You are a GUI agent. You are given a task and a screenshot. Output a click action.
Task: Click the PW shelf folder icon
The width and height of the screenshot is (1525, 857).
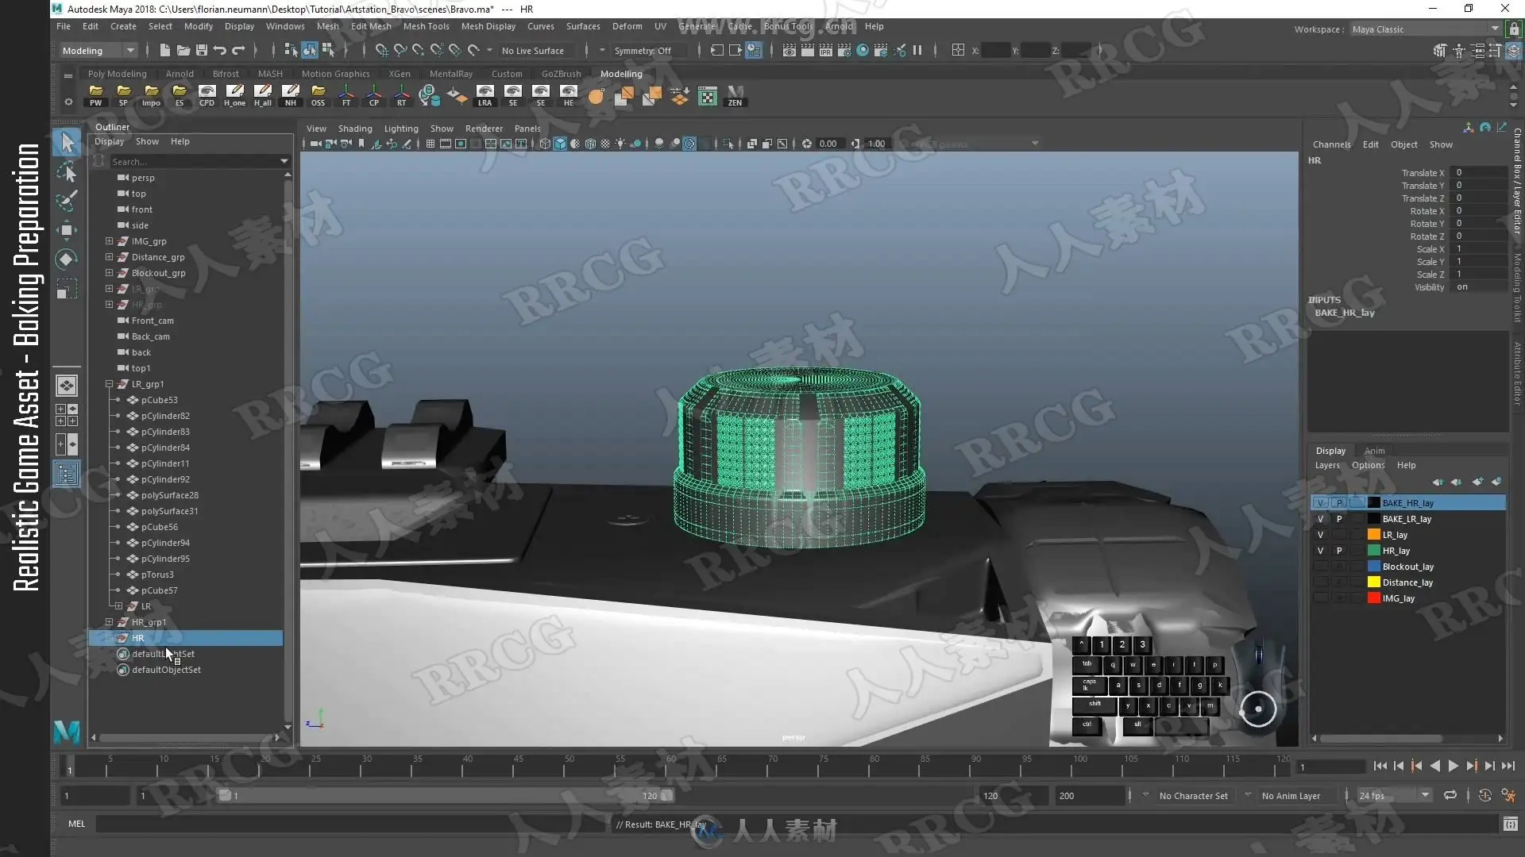(x=95, y=96)
